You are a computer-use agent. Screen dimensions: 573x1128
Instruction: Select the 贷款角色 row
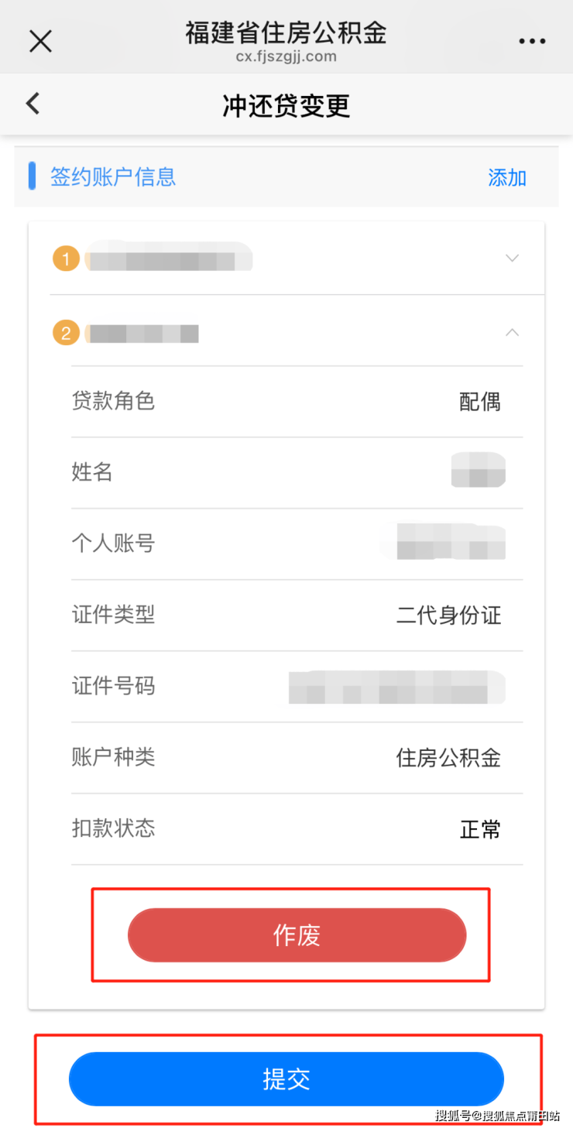click(x=297, y=401)
